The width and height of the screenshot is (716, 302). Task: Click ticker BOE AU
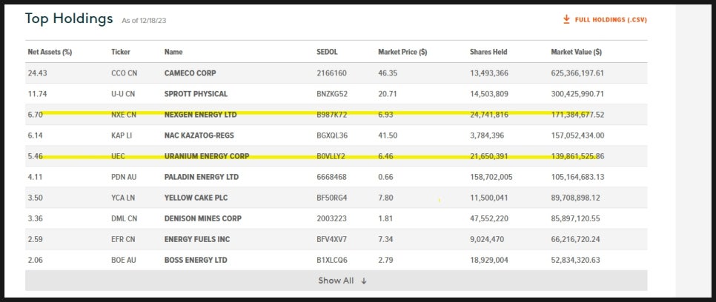point(123,261)
